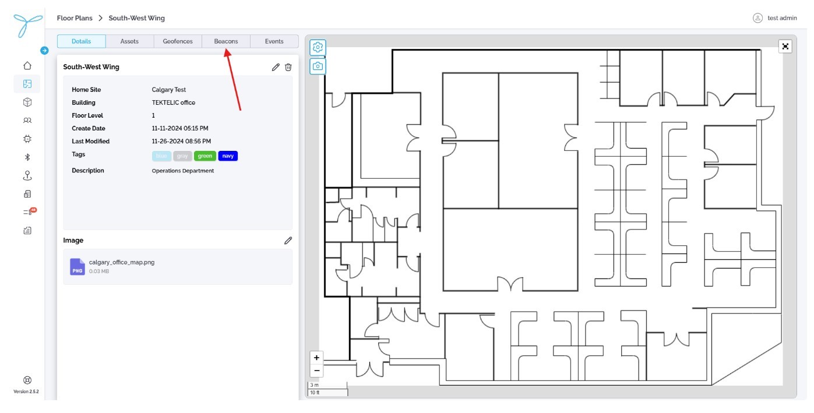
Task: Zoom in on map with plus button
Action: pos(316,358)
